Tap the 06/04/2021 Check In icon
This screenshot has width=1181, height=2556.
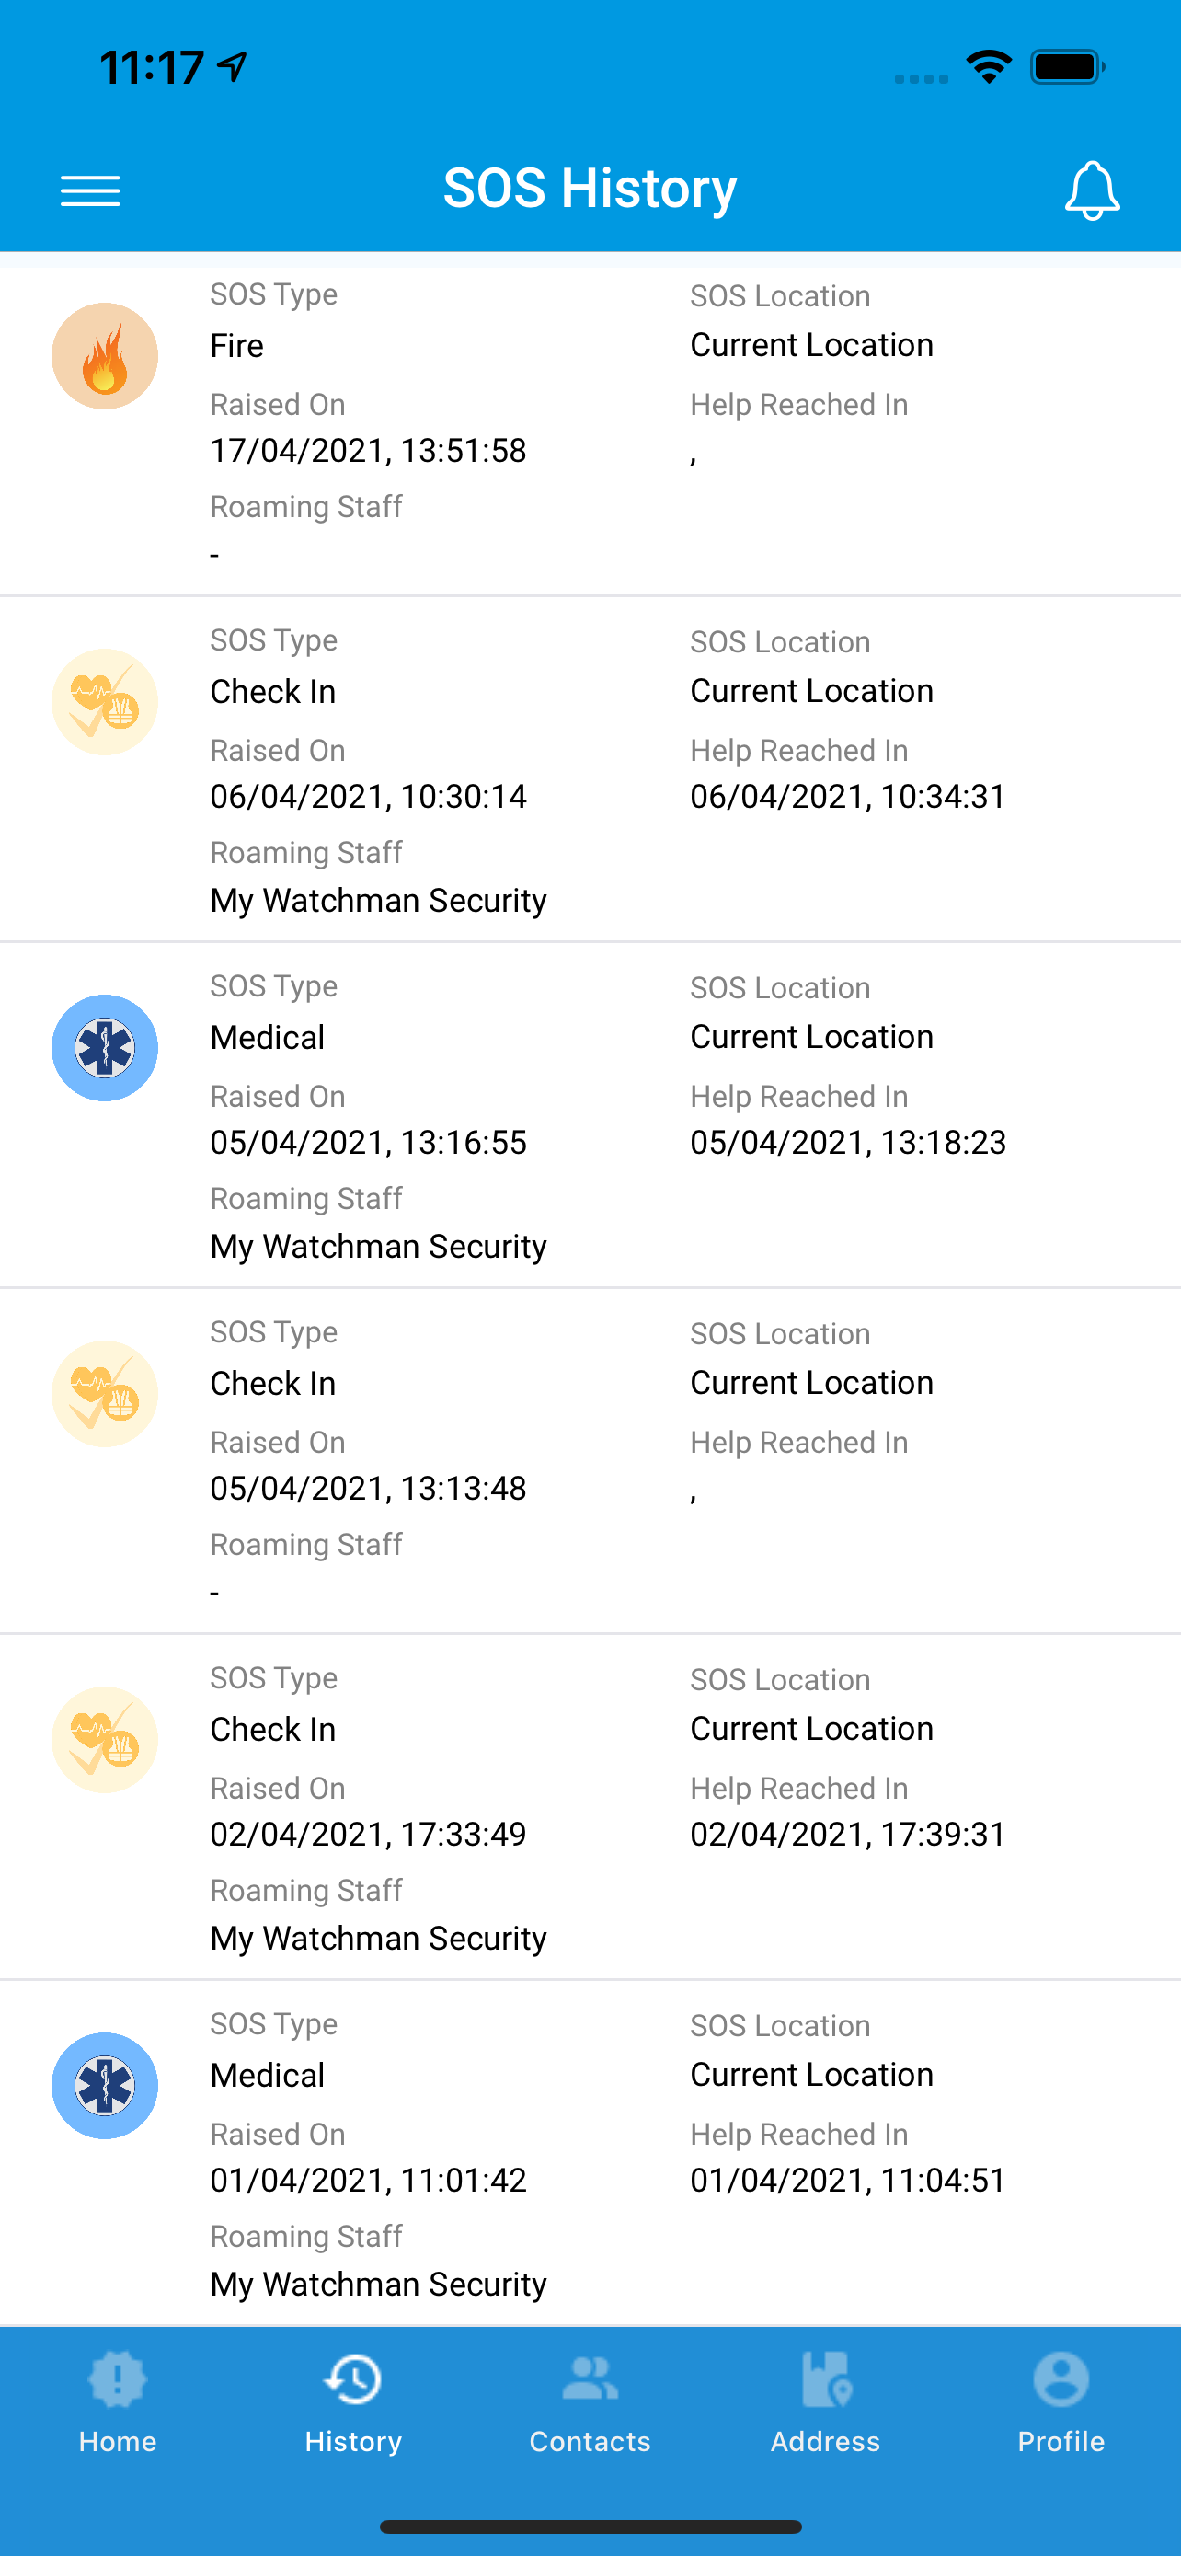click(105, 701)
